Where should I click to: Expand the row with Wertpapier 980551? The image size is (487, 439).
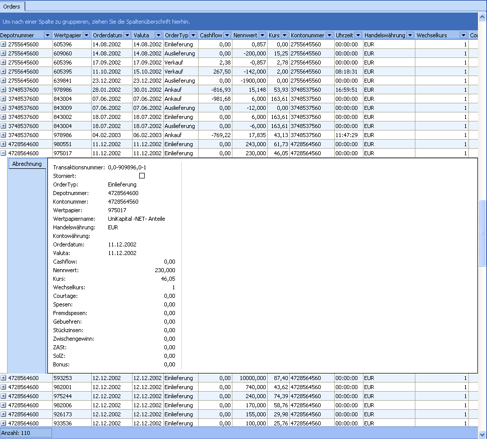click(4, 144)
